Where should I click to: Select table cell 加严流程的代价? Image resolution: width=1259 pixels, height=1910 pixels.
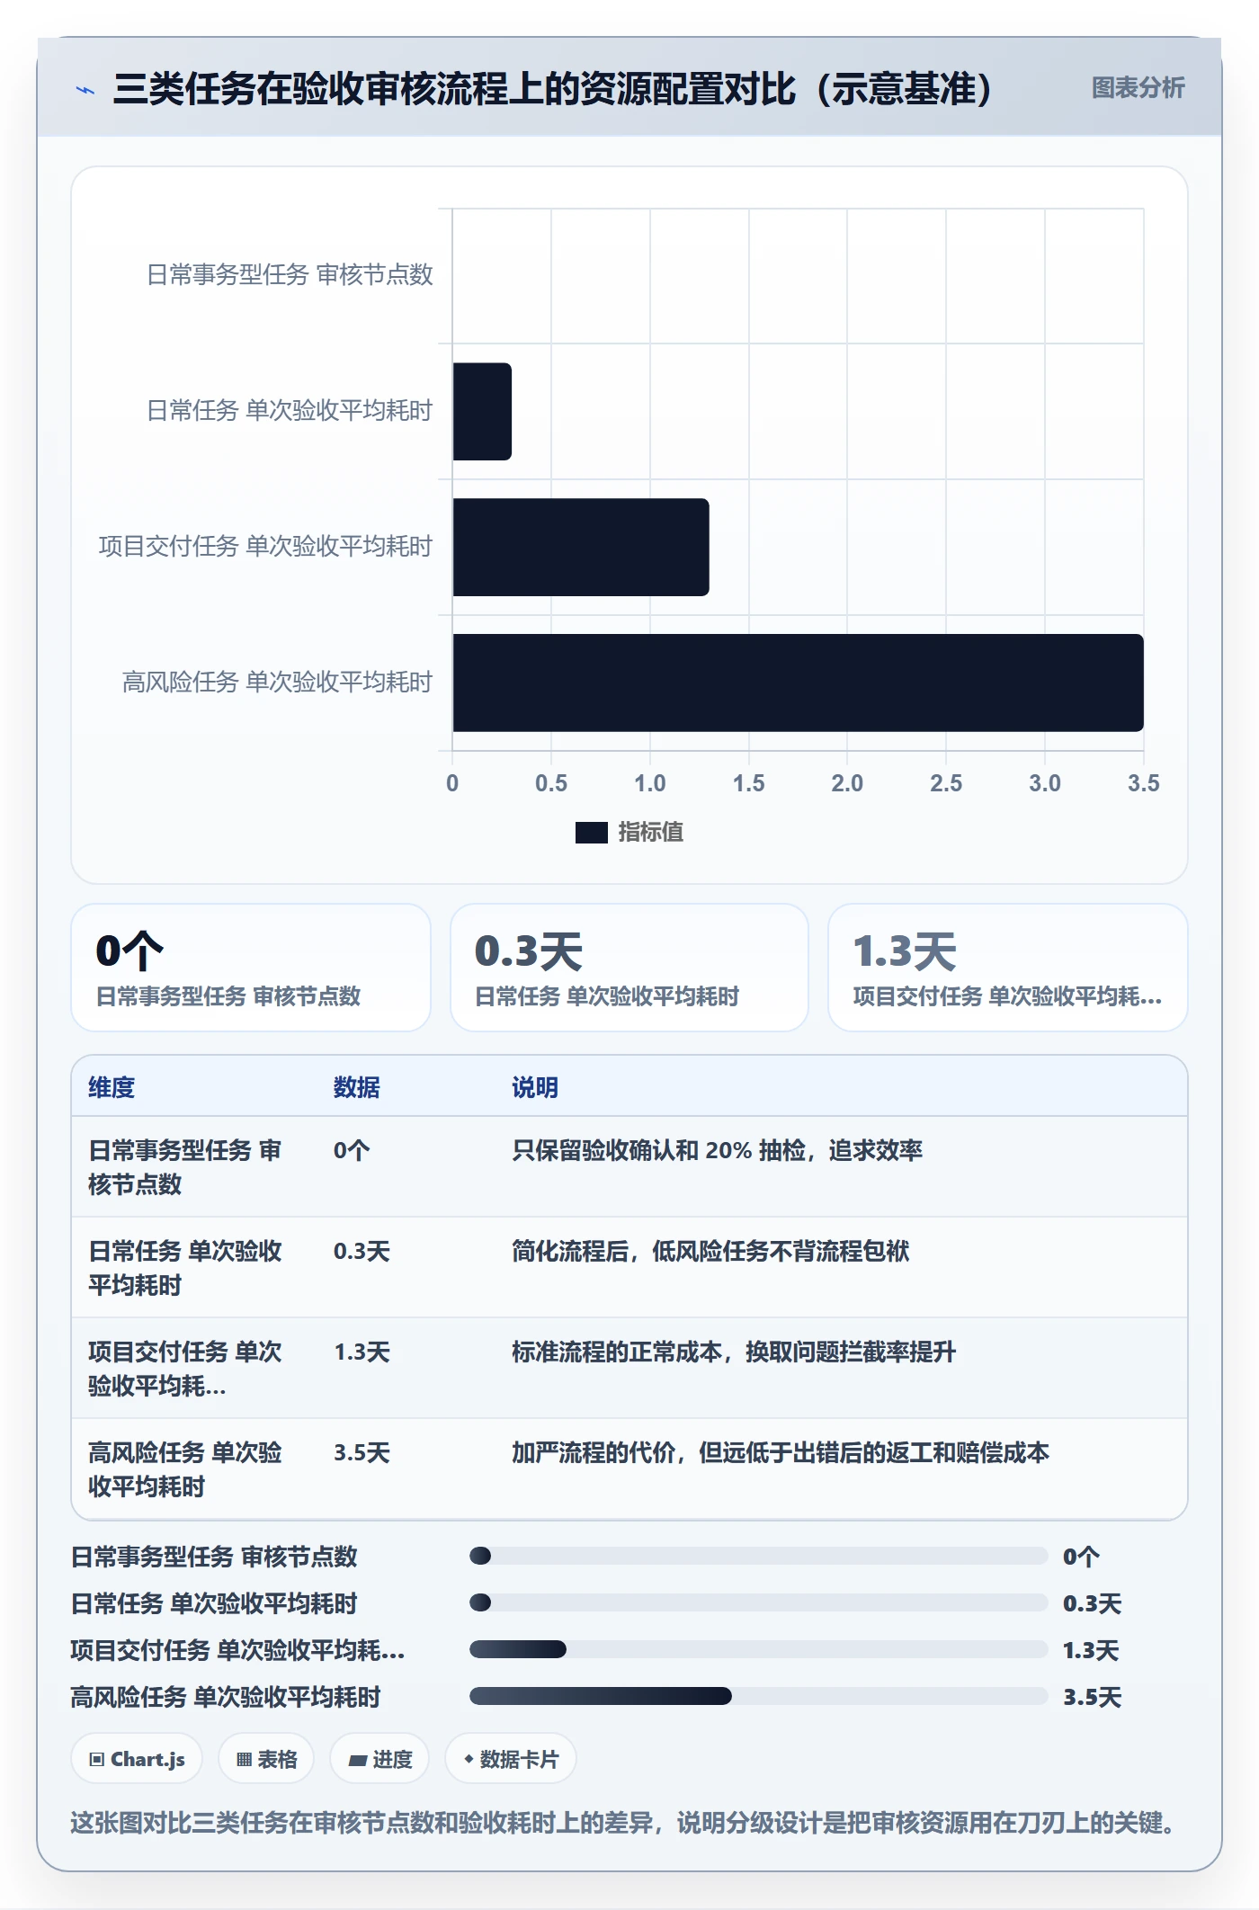781,1452
